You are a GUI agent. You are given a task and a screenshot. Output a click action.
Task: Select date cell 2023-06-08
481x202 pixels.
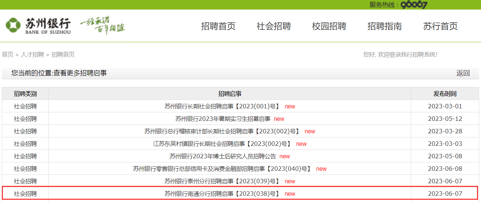pos(445,169)
